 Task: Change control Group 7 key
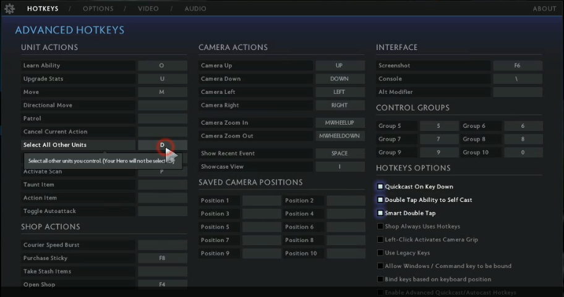click(439, 139)
